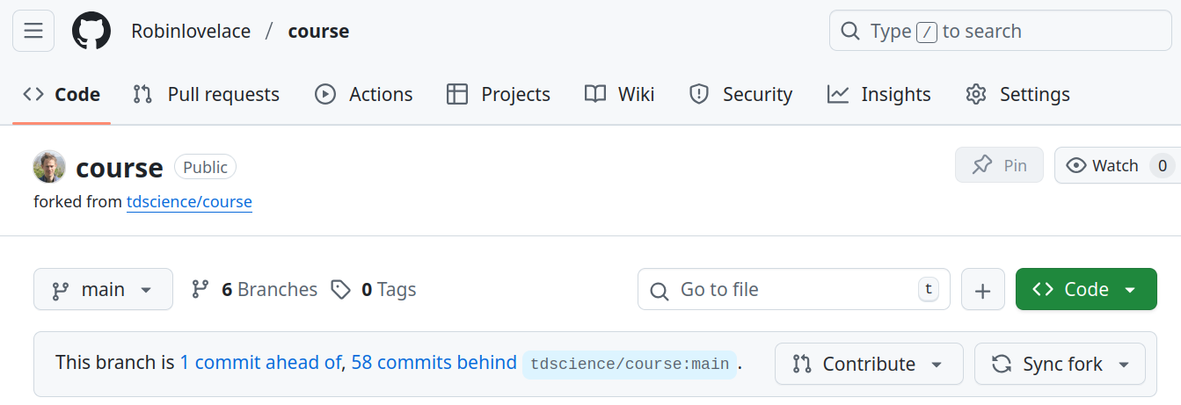Click the Robinlovelace avatar image

point(49,166)
